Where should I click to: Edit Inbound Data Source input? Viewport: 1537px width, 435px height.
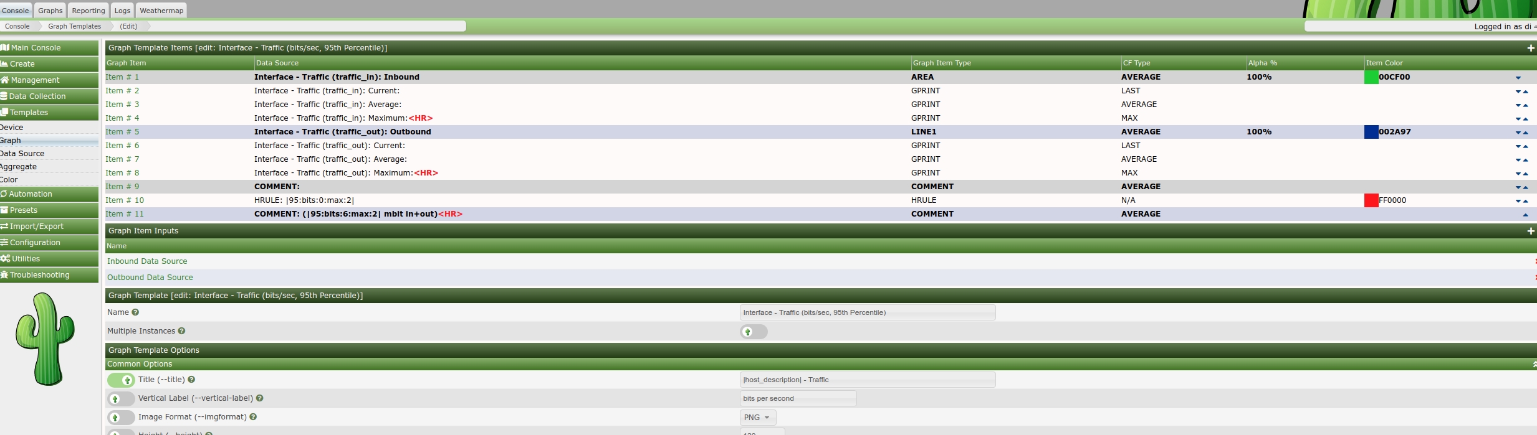(x=147, y=261)
